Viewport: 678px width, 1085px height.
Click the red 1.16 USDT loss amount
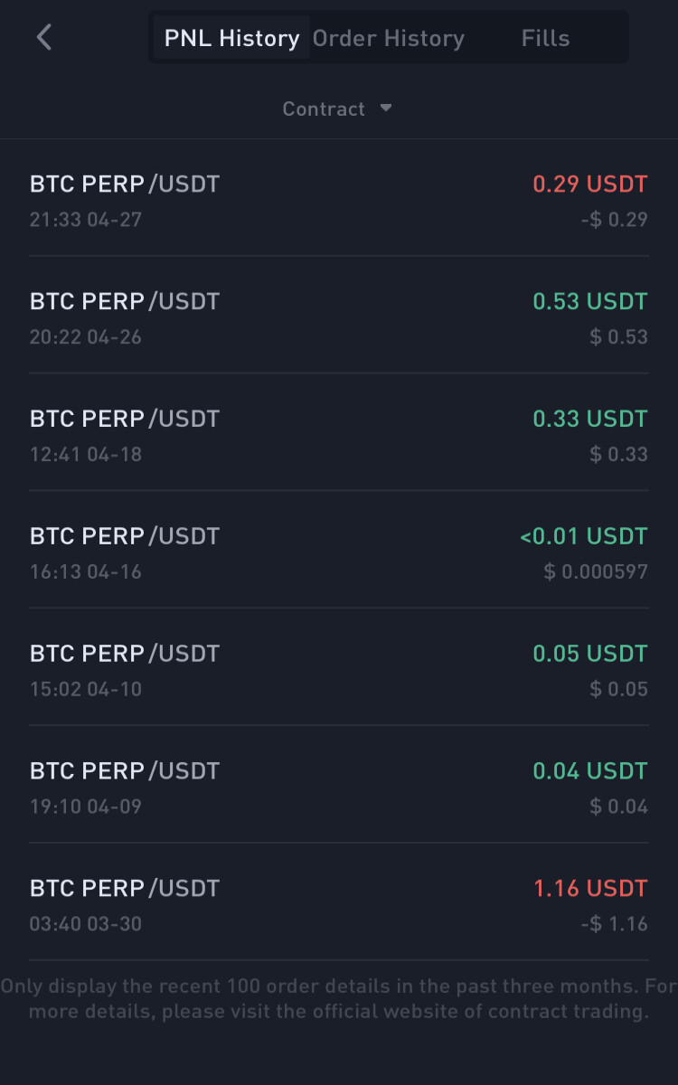(590, 889)
